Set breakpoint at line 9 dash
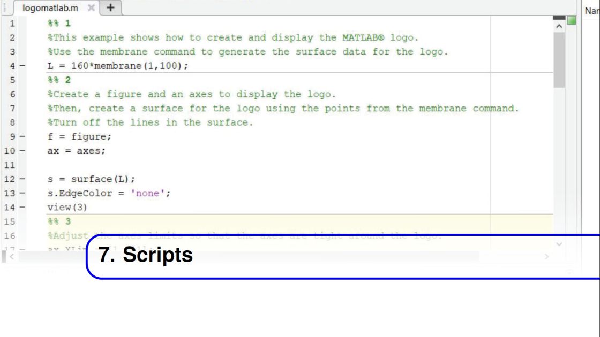The height and width of the screenshot is (337, 600). (22, 136)
